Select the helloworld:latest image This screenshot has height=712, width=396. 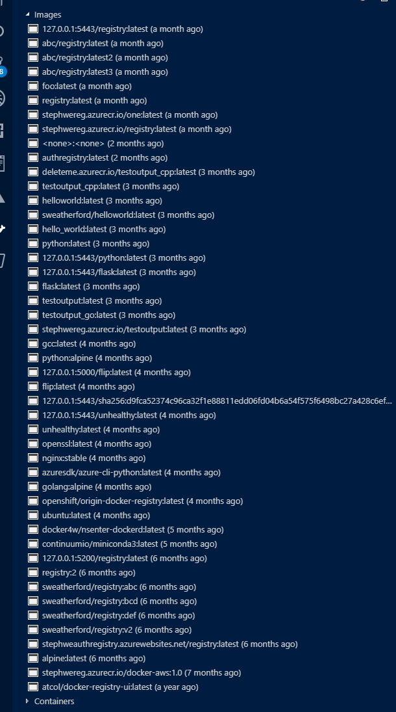point(94,200)
